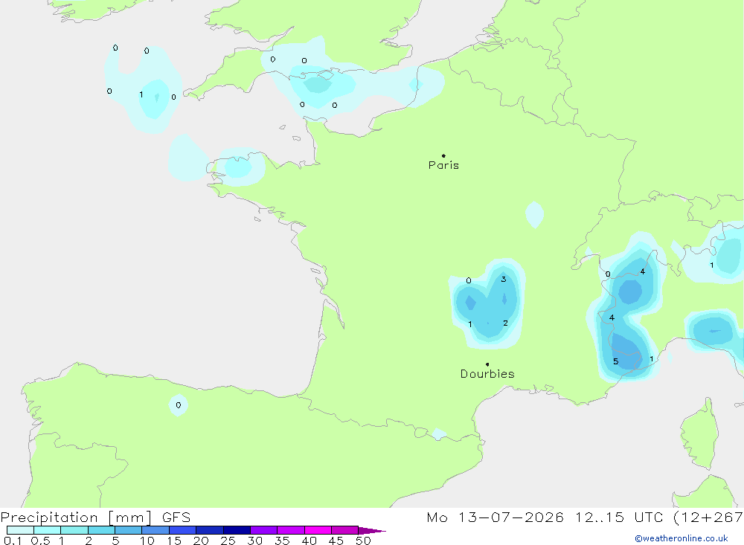Click the GFS model label

176,517
